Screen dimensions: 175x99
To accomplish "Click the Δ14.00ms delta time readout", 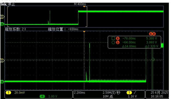I will (129, 46).
